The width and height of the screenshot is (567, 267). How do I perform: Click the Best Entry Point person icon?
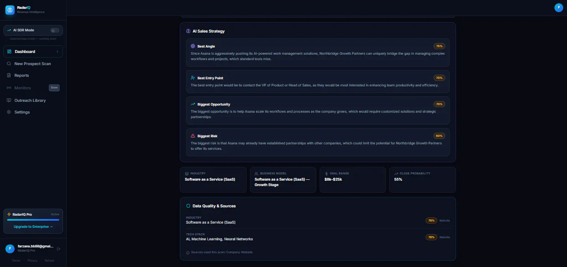(x=193, y=78)
